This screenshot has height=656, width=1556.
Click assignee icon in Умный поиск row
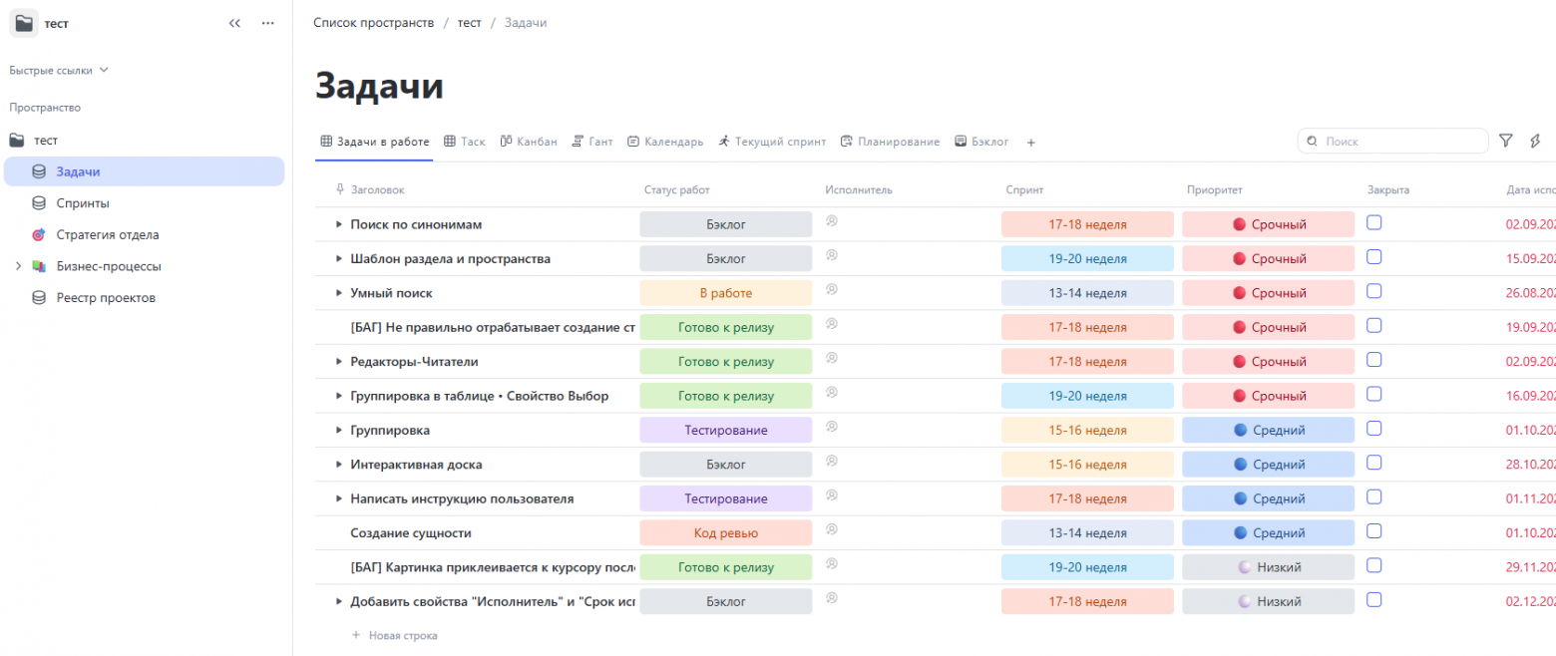(831, 289)
